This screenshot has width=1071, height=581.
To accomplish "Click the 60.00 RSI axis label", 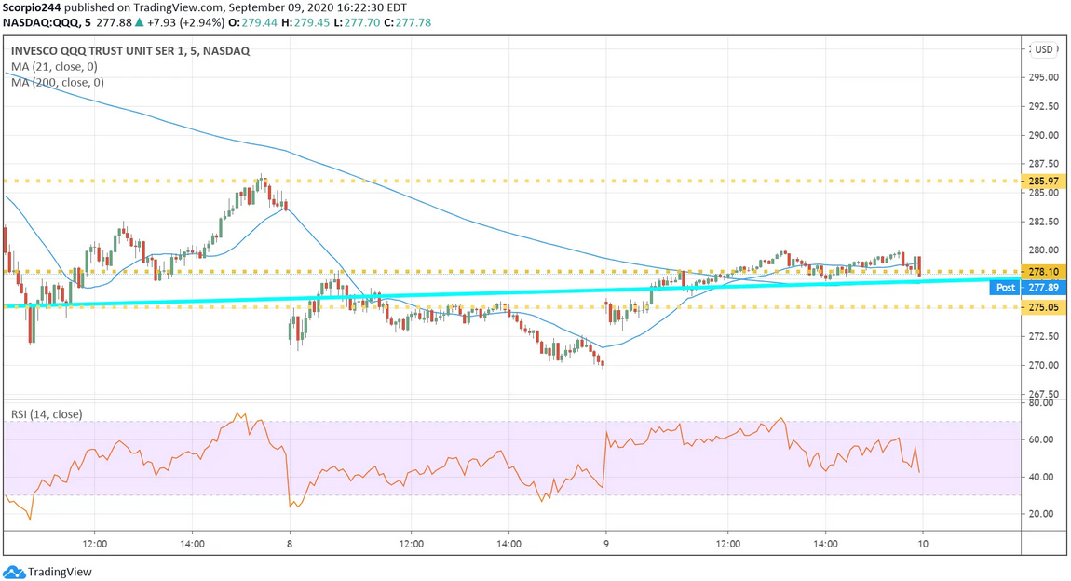I will pyautogui.click(x=1039, y=439).
